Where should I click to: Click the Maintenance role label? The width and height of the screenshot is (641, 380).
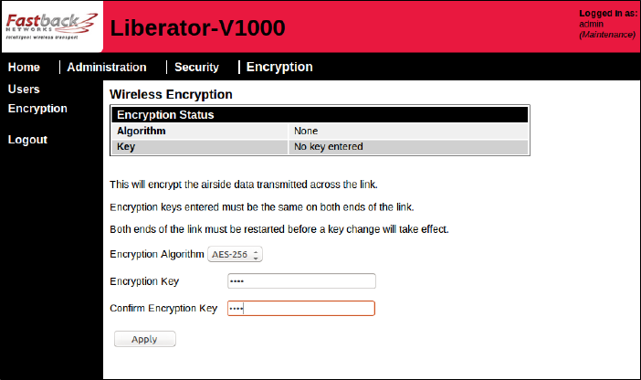click(x=607, y=35)
